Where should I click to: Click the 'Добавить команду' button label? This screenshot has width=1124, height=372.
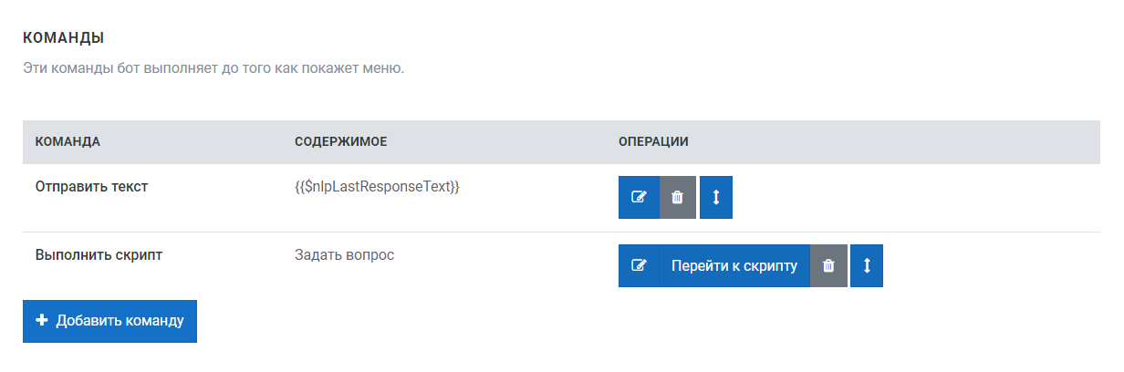[120, 321]
